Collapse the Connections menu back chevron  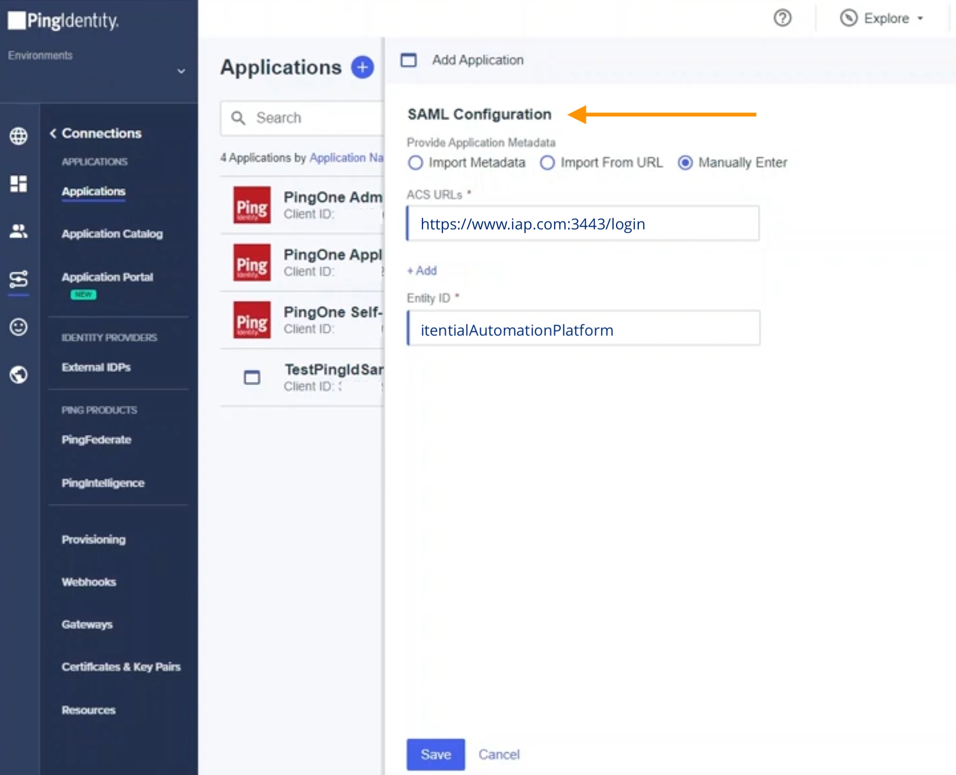tap(53, 133)
